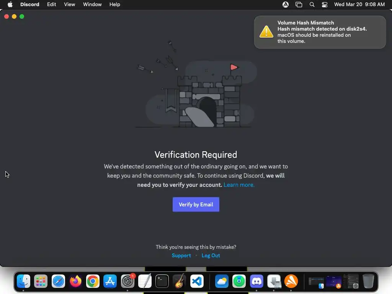This screenshot has height=294, width=392.
Task: Launch Firefox from the Dock
Action: [x=75, y=281]
